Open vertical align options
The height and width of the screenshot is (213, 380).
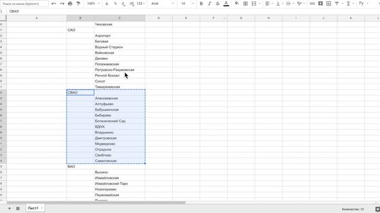pos(280,4)
